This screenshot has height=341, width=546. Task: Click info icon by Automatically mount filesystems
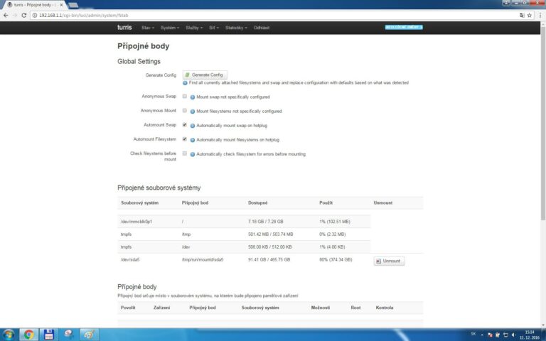point(192,140)
